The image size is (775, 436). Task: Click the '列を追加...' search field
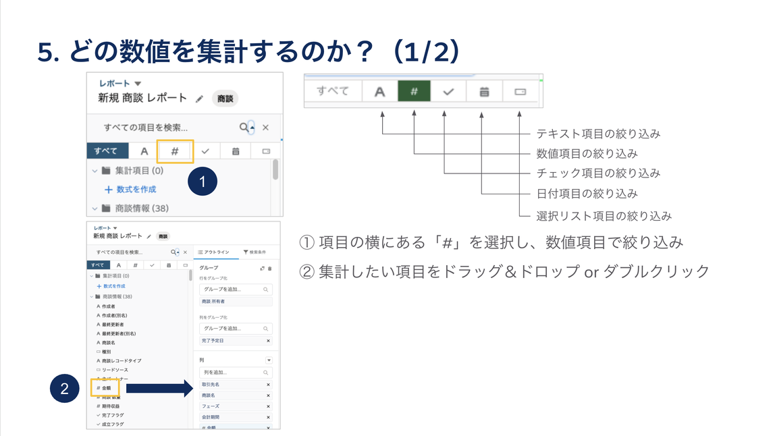[236, 373]
